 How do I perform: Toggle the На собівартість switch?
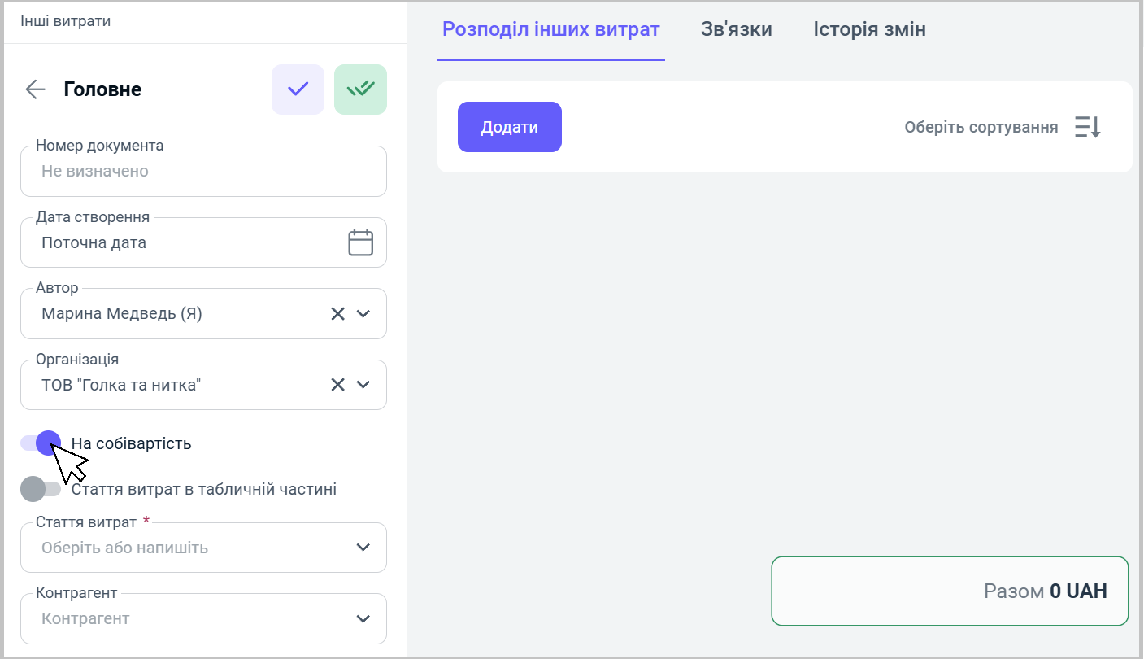(x=41, y=443)
